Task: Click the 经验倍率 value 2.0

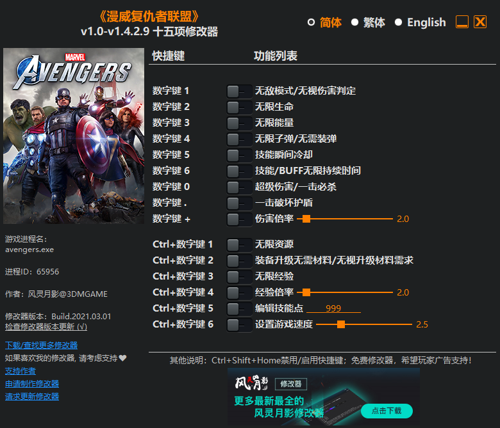Action: (x=403, y=292)
